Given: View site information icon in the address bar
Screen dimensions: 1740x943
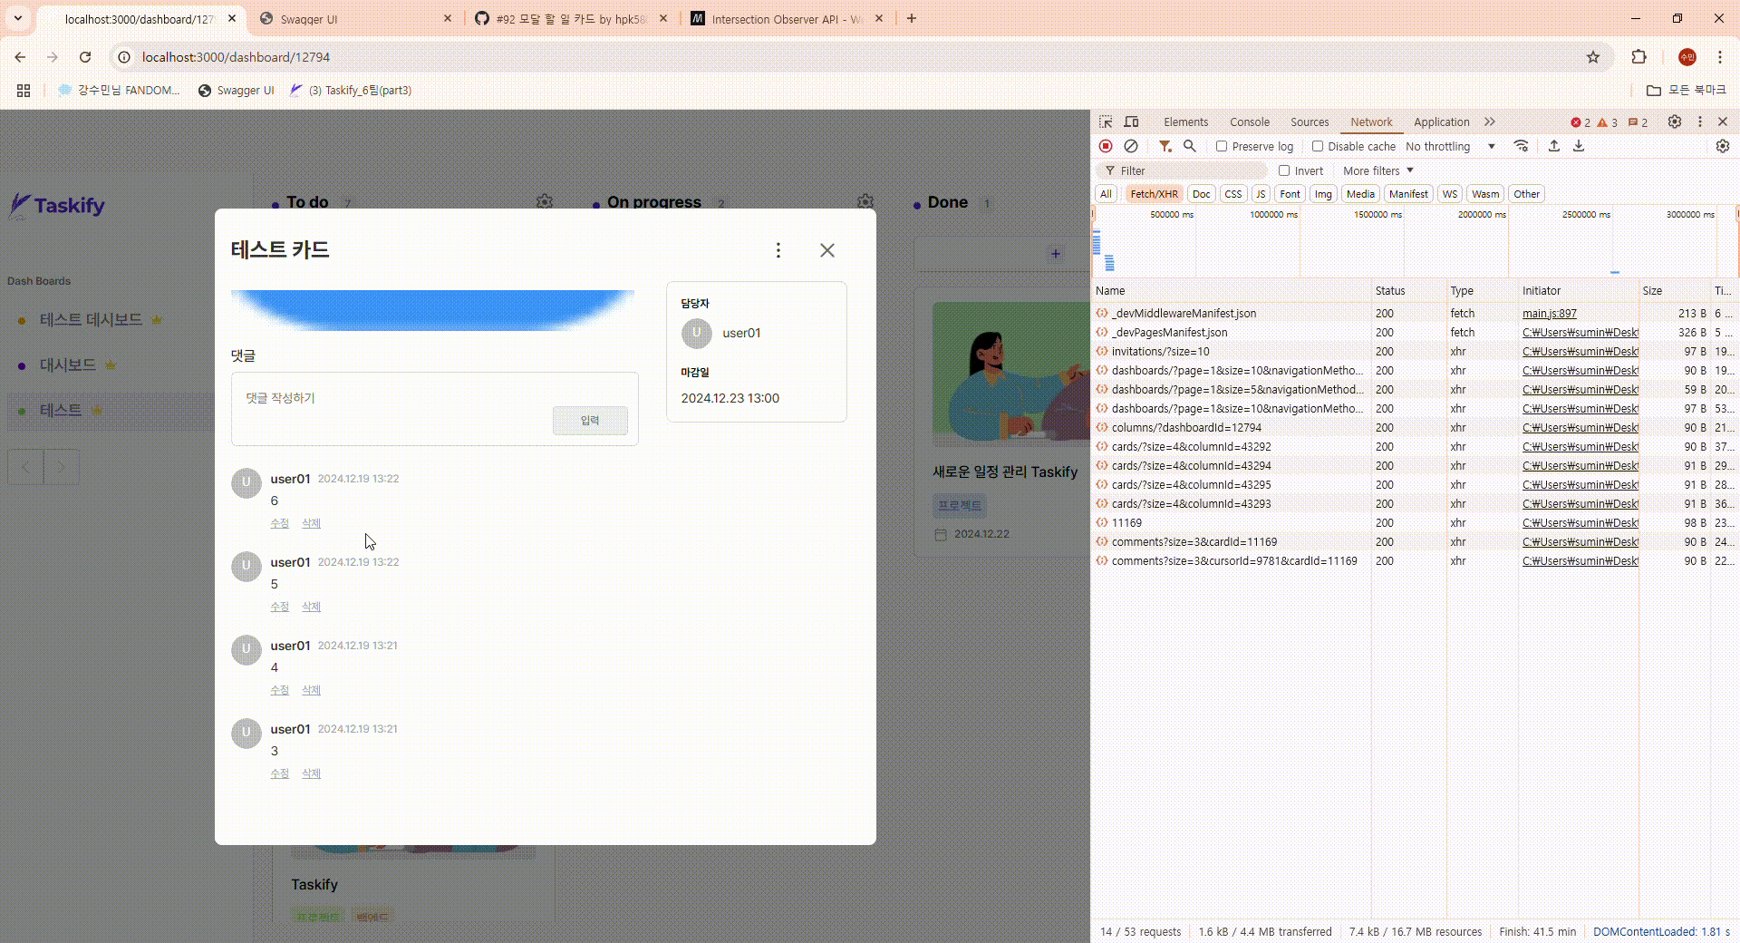Looking at the screenshot, I should click(x=124, y=57).
